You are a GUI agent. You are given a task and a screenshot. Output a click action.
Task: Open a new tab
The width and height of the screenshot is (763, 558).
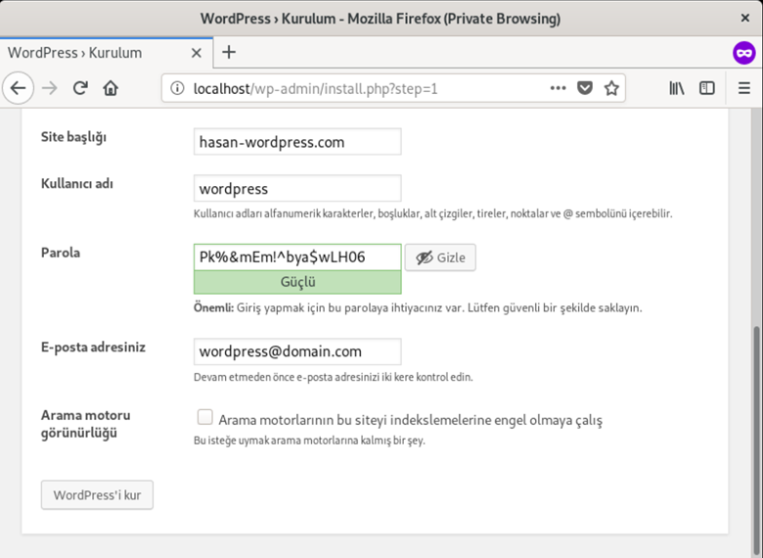[229, 52]
